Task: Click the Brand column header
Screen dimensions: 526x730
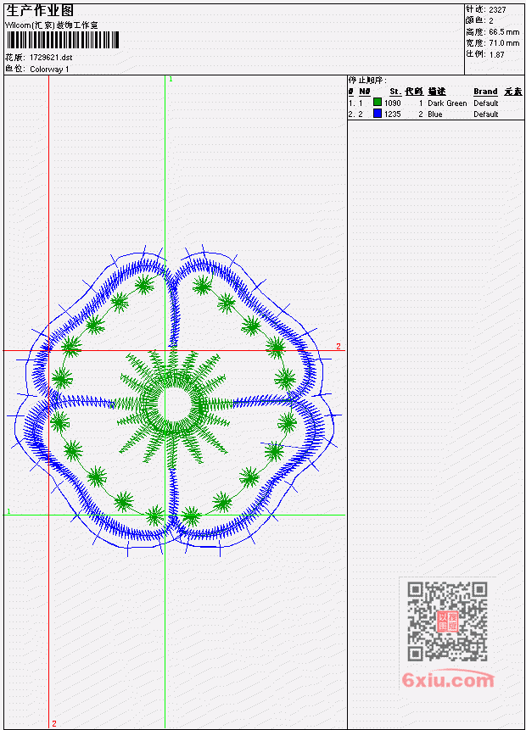Action: click(x=485, y=92)
